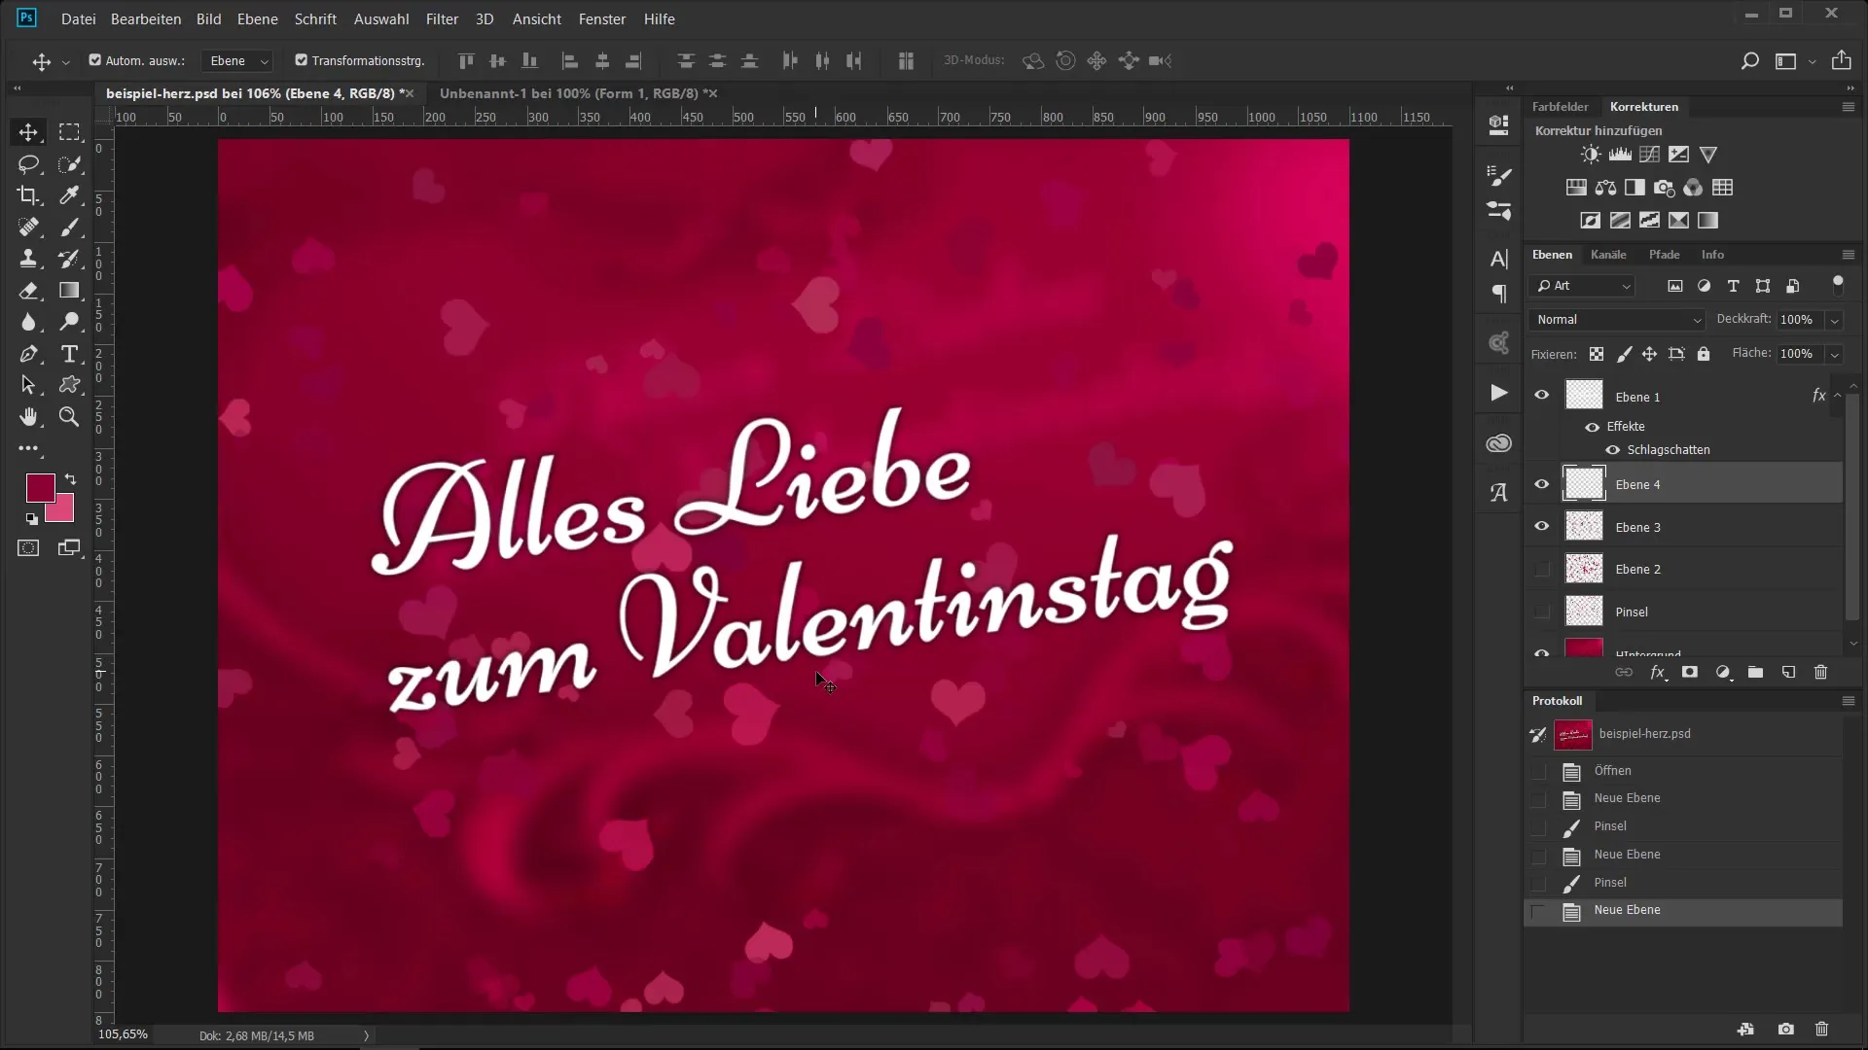The width and height of the screenshot is (1868, 1050).
Task: Open the Edit Toolbar three-dots menu
Action: (x=28, y=449)
